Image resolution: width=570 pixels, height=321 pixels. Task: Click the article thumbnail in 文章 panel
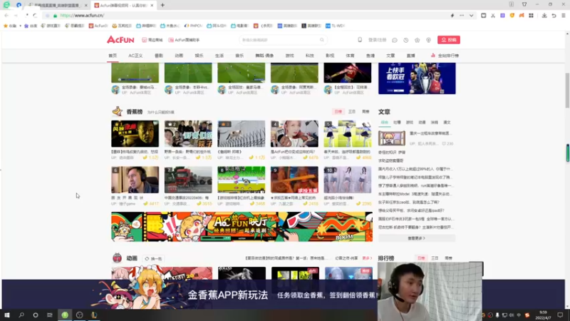[x=391, y=138]
